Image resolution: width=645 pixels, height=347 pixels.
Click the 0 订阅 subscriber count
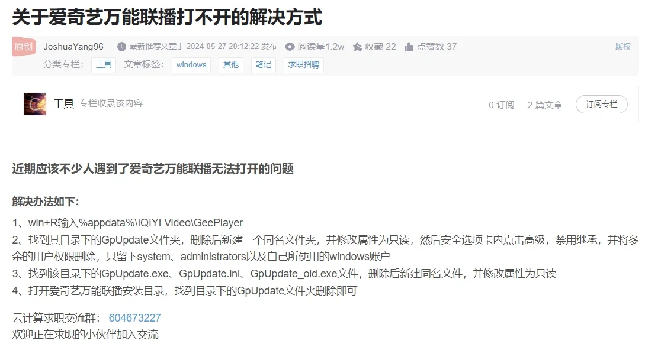501,105
